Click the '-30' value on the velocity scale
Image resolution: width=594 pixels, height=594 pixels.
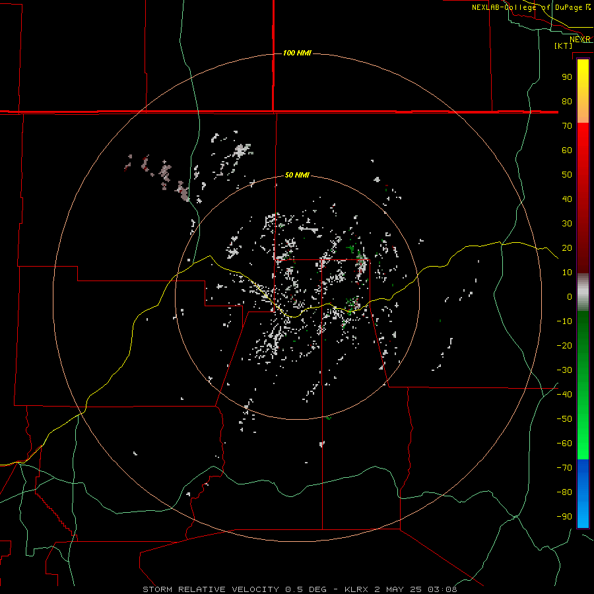click(564, 370)
